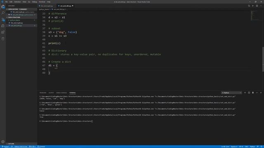Open the Explorer view in activity bar

(x=3, y=7)
